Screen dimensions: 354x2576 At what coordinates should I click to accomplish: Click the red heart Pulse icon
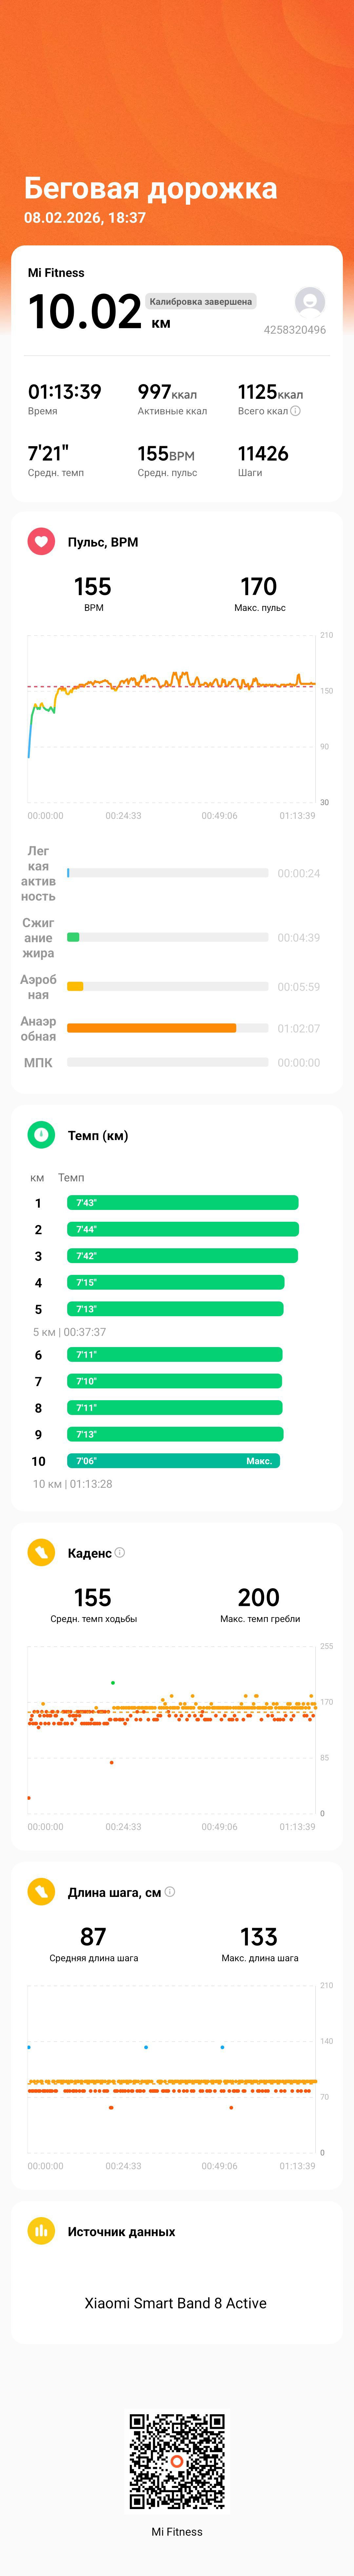[x=41, y=541]
